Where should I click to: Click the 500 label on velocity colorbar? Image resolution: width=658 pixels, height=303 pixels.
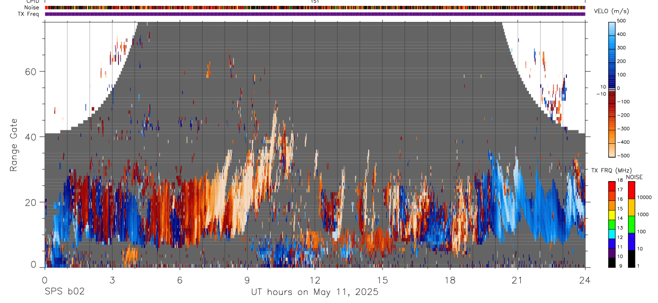point(622,21)
